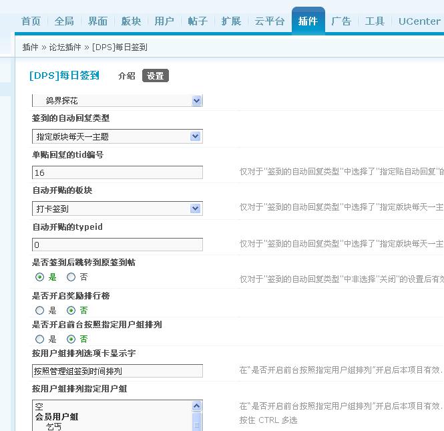Select 是 for 是否签到后跳转到原签到帖
The image size is (444, 431).
coord(39,277)
